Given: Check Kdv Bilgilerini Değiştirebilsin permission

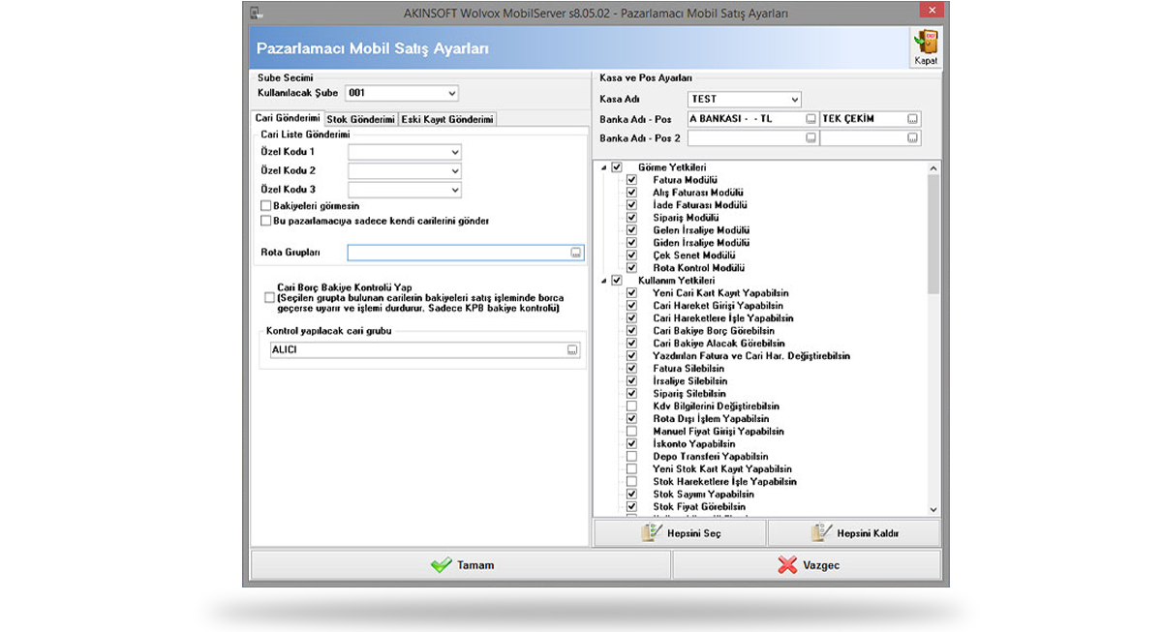Looking at the screenshot, I should pos(631,406).
